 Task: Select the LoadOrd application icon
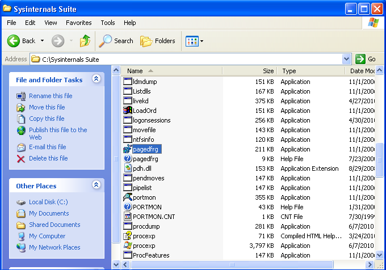(x=128, y=110)
